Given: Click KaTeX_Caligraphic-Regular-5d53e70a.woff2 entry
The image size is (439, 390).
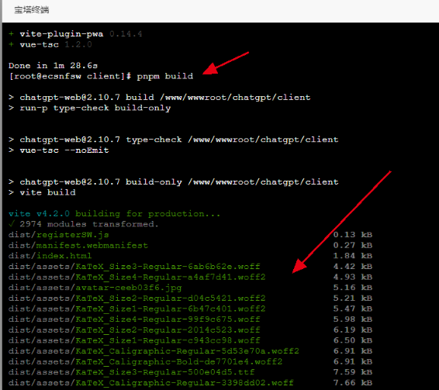Looking at the screenshot, I should [154, 350].
